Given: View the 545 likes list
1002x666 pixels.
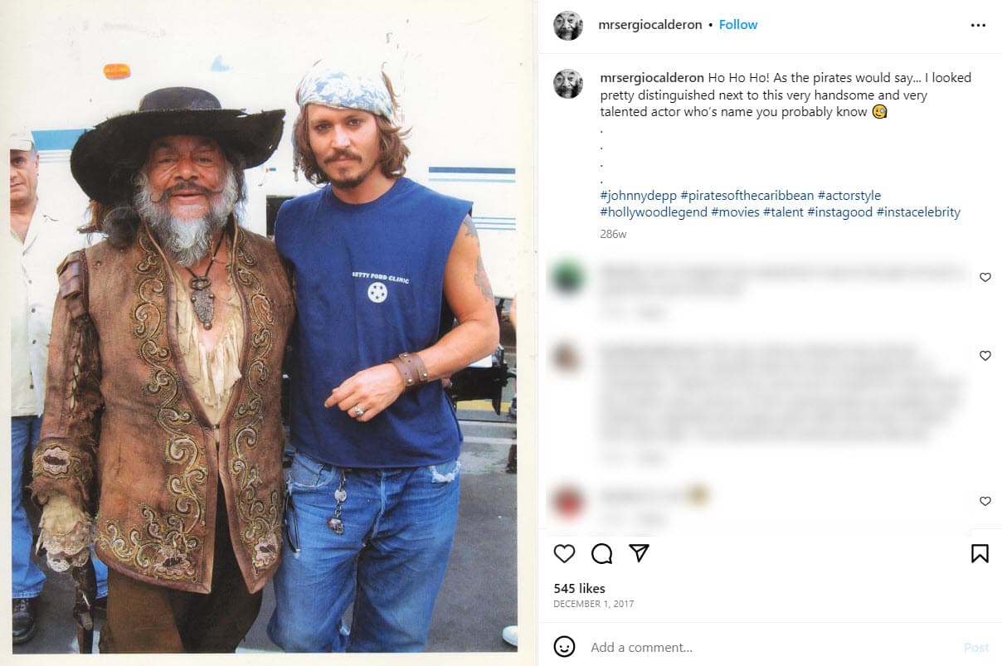Looking at the screenshot, I should 578,588.
